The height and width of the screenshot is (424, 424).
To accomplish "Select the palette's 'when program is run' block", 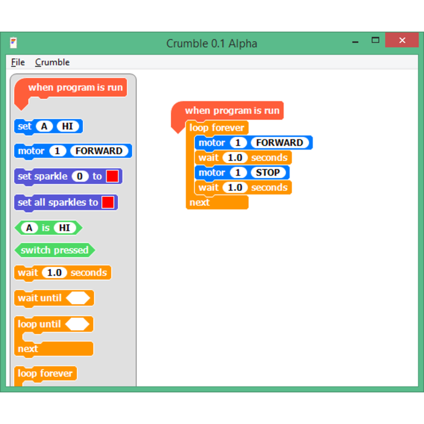I will coord(75,88).
